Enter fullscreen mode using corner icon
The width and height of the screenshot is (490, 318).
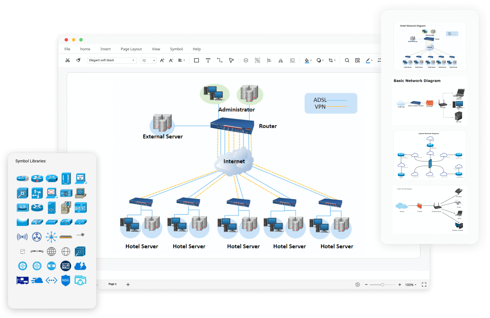click(x=424, y=285)
